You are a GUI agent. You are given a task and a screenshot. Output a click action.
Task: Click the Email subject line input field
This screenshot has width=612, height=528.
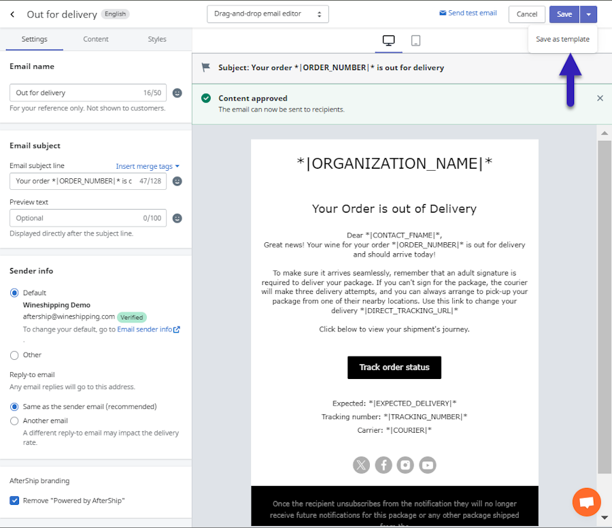pyautogui.click(x=88, y=181)
